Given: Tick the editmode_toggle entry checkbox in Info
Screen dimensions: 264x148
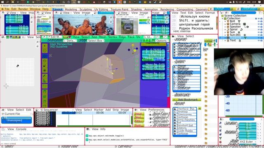Looking at the screenshot, I should pyautogui.click(x=87, y=136).
